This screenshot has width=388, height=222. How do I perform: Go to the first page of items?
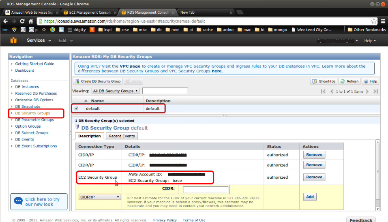click(x=323, y=92)
